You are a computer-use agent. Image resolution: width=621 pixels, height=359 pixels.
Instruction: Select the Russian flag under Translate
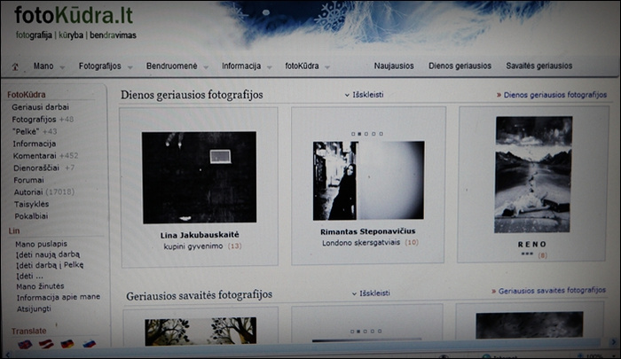pyautogui.click(x=89, y=343)
